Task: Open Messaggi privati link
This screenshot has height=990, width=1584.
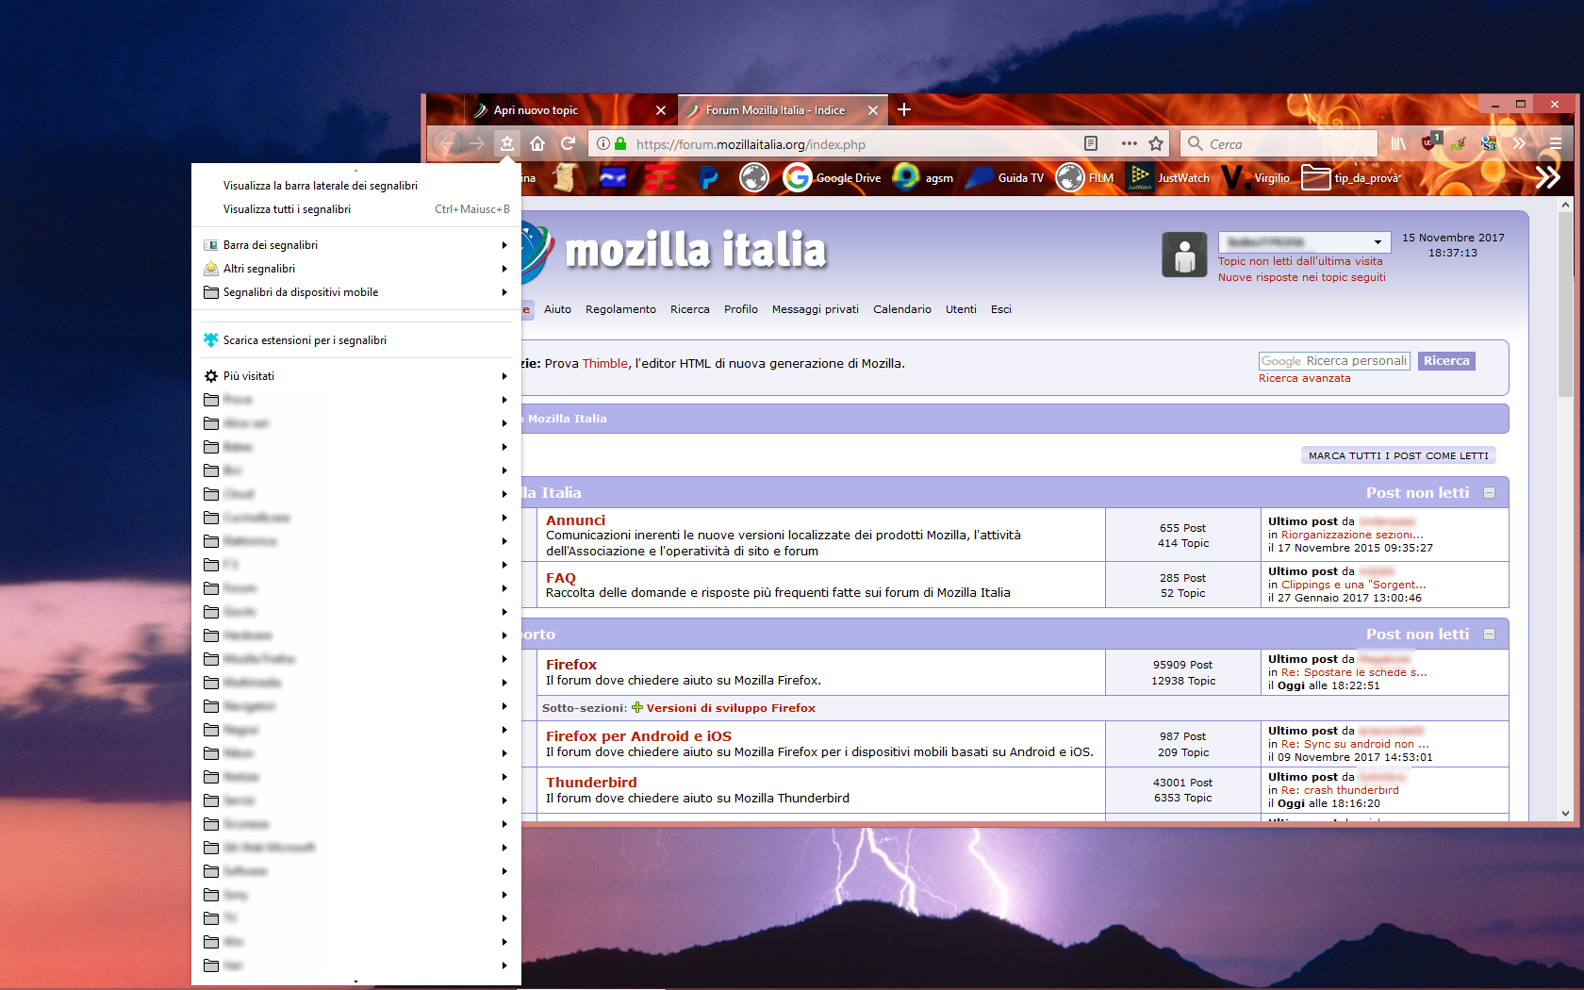Action: tap(815, 309)
